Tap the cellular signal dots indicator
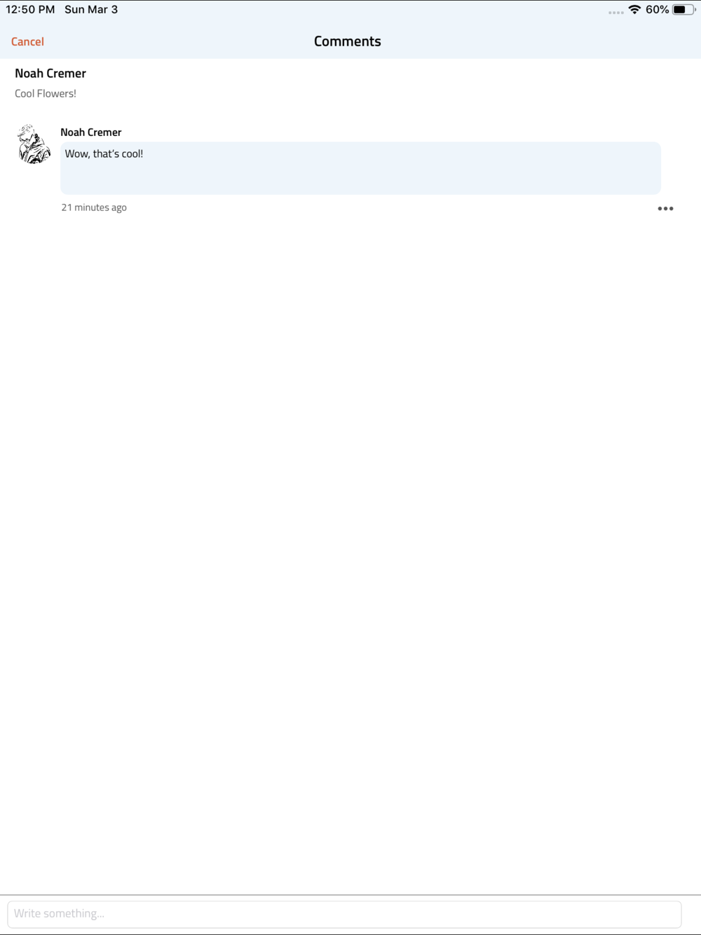Screen dimensions: 701x935 [616, 13]
